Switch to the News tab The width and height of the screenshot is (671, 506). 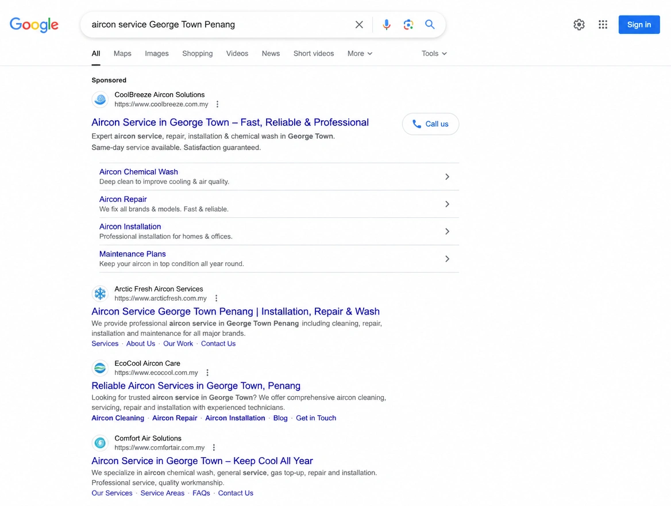(x=271, y=53)
